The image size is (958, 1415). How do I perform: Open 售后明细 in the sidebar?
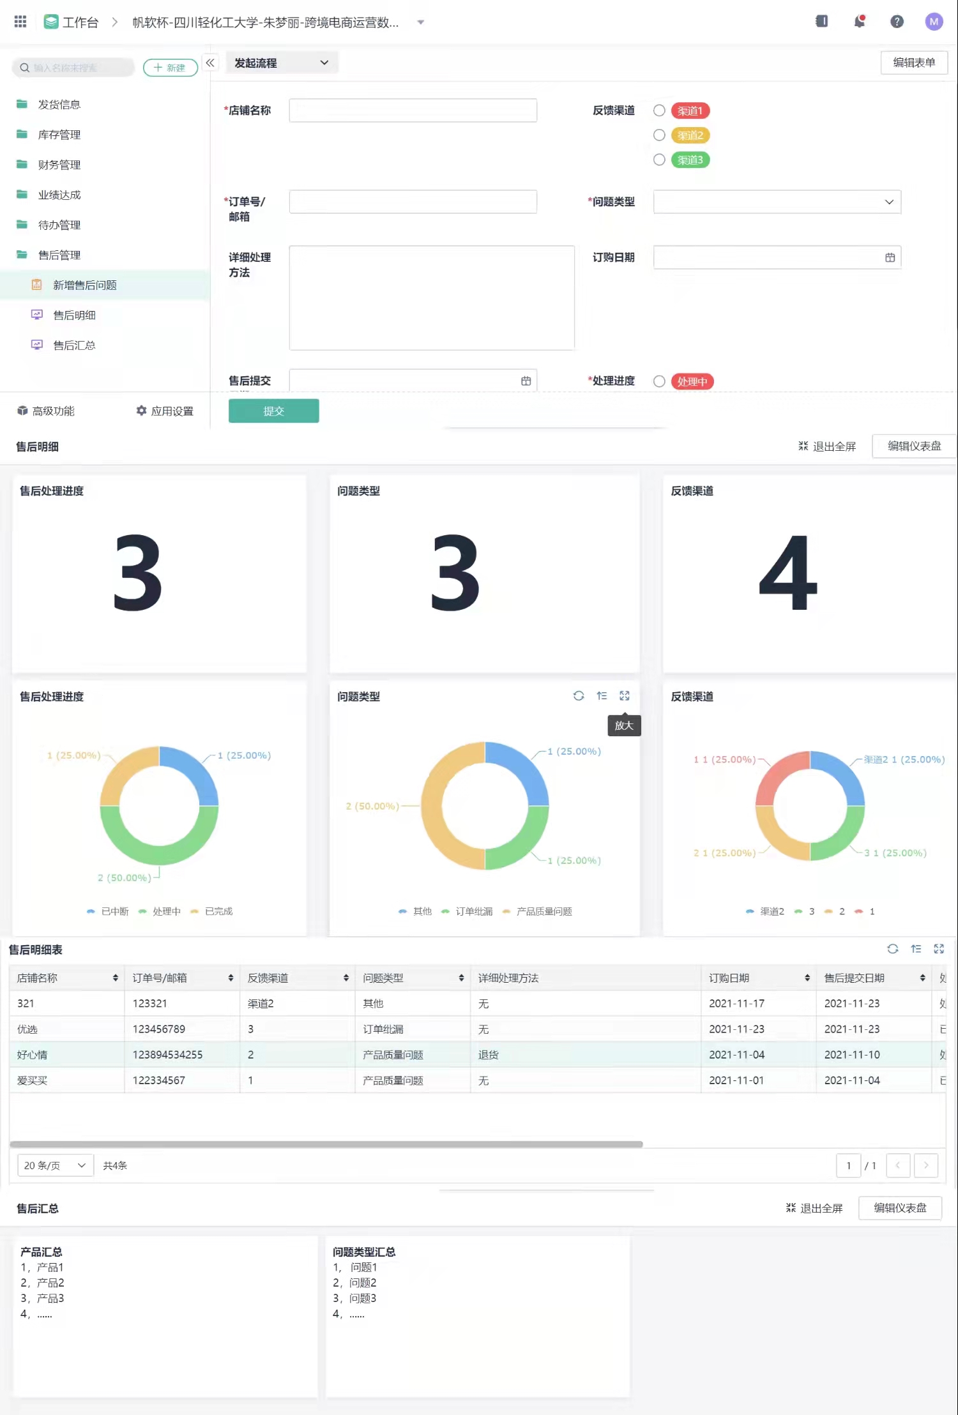coord(74,315)
